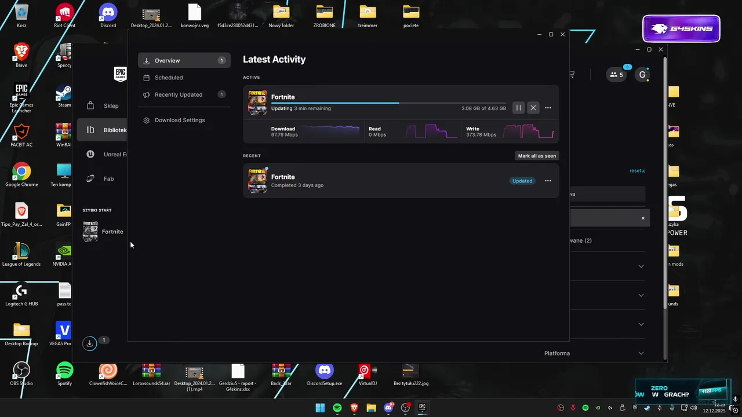Image resolution: width=742 pixels, height=417 pixels.
Task: Select DiscordSetup.exe on desktop
Action: (x=325, y=374)
